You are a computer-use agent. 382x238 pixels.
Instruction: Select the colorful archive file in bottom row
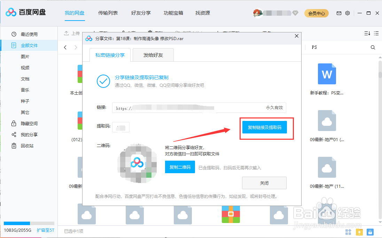pos(231,214)
